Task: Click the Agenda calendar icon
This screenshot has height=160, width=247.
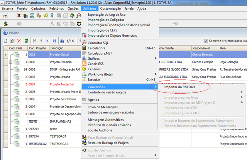Action: (84, 99)
